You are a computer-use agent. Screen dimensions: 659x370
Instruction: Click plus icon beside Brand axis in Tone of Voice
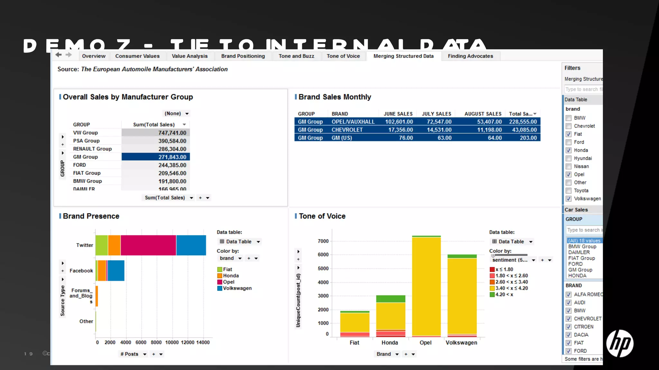pyautogui.click(x=406, y=354)
